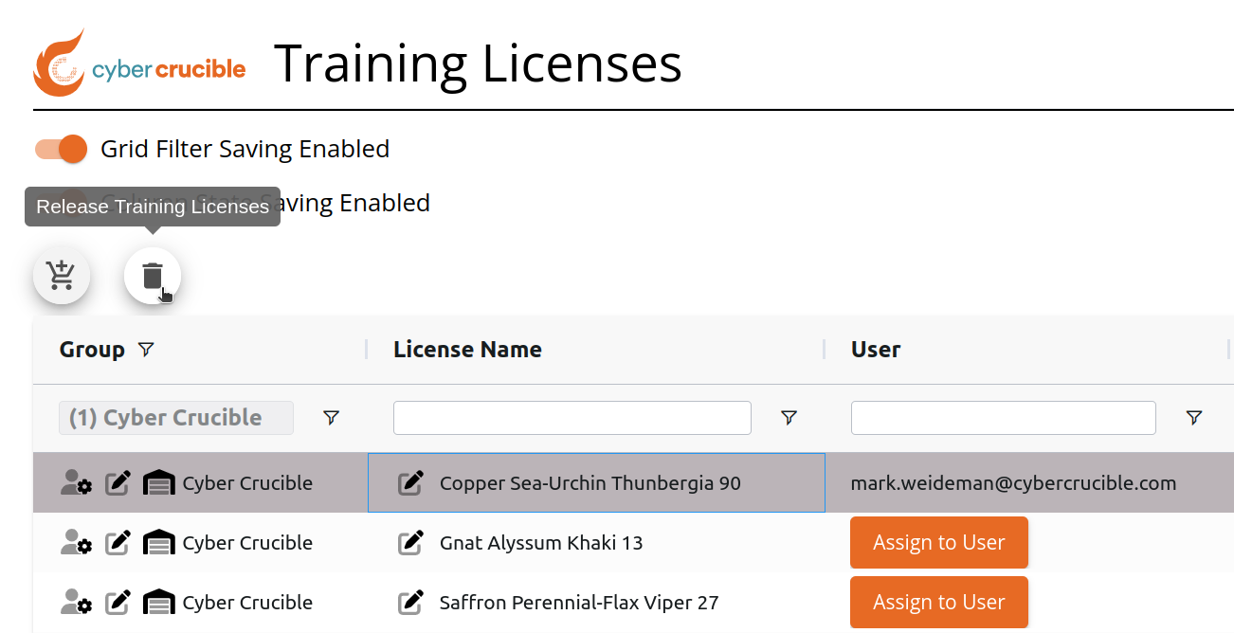
Task: Click group edit icon in Gnat Alyssum row
Action: click(x=118, y=543)
